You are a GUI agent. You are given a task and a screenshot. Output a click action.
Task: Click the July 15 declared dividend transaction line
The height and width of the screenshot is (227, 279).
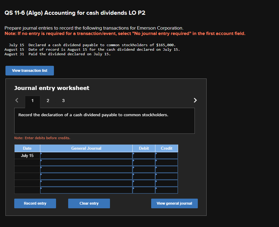coord(92,45)
